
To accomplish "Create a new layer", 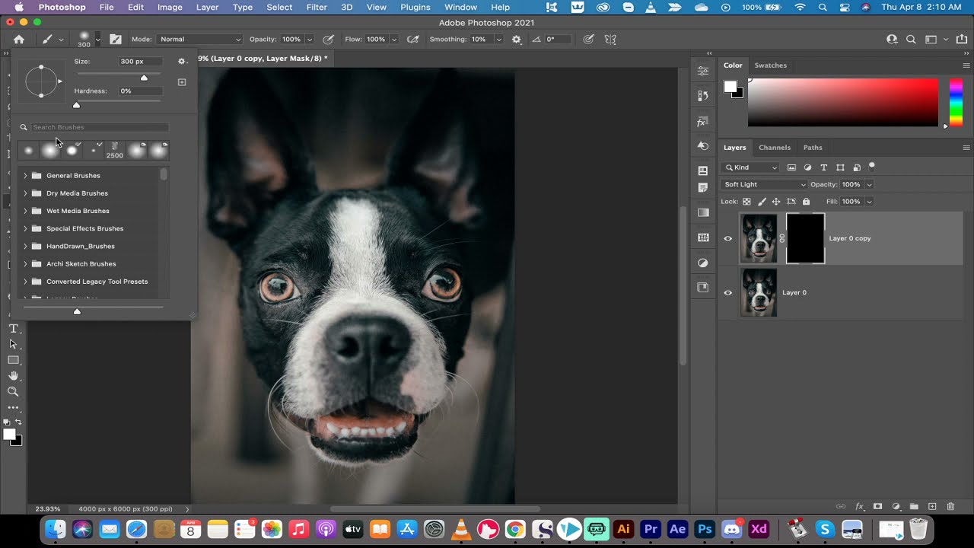I will click(x=932, y=506).
